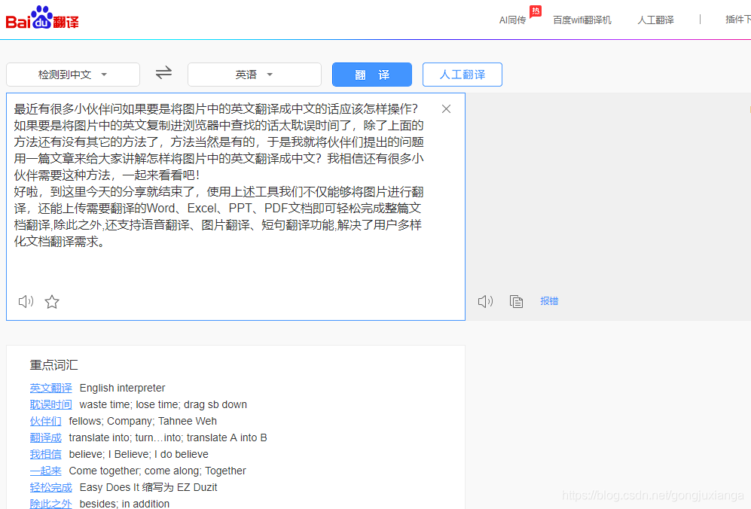Screen dimensions: 751x509
Task: Play pronunciation of the Chinese source text
Action: [x=25, y=301]
